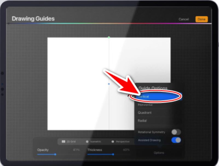Select the Radial symmetry option

(143, 121)
